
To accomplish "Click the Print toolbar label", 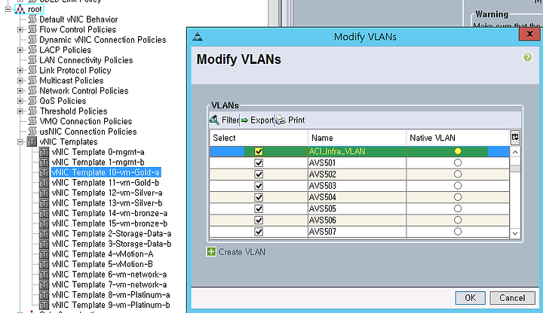I will [x=296, y=120].
